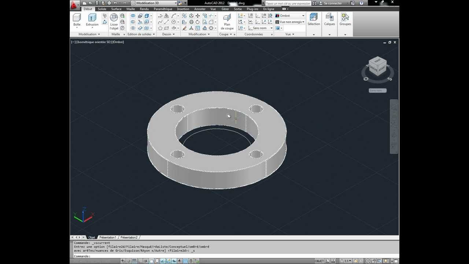Open the Présentation2 layout tab
469x264 pixels.
[x=129, y=237]
